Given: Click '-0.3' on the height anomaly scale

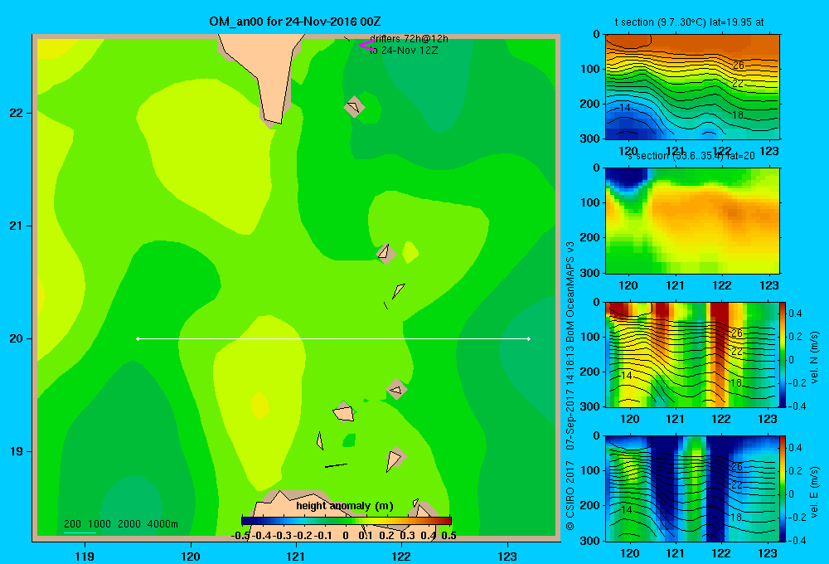Looking at the screenshot, I should (283, 536).
